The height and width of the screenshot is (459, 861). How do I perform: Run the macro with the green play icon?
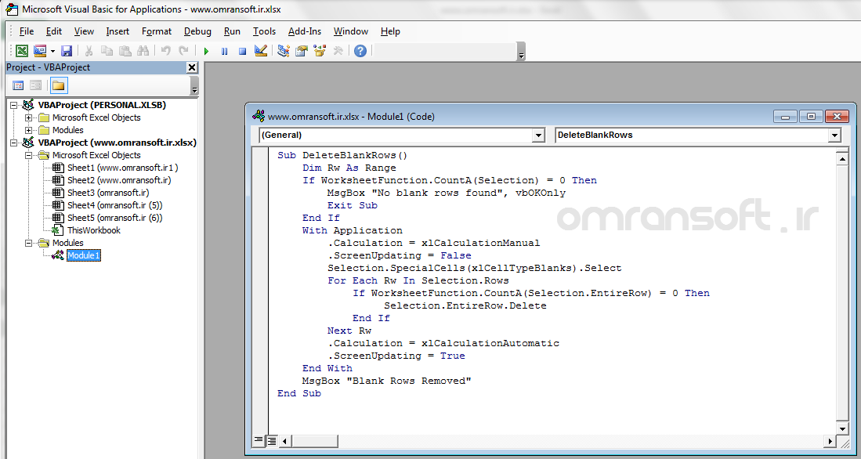tap(207, 51)
